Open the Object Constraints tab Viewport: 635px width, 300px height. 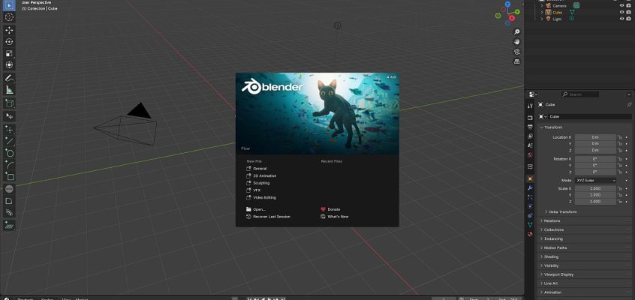[x=530, y=216]
